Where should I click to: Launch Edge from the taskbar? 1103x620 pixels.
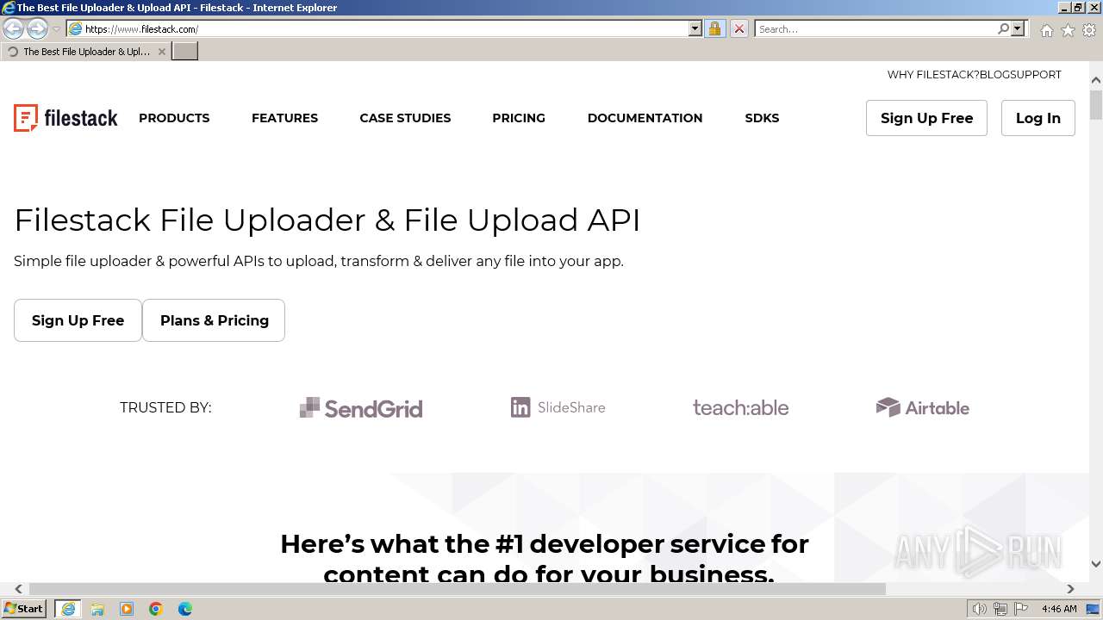(x=185, y=609)
